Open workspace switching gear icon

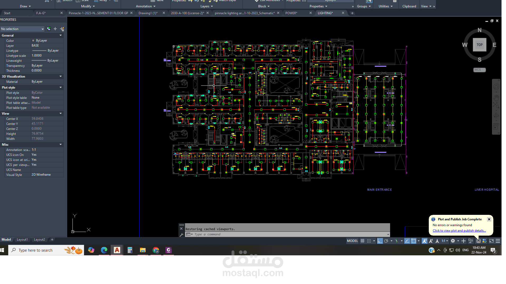pyautogui.click(x=453, y=241)
